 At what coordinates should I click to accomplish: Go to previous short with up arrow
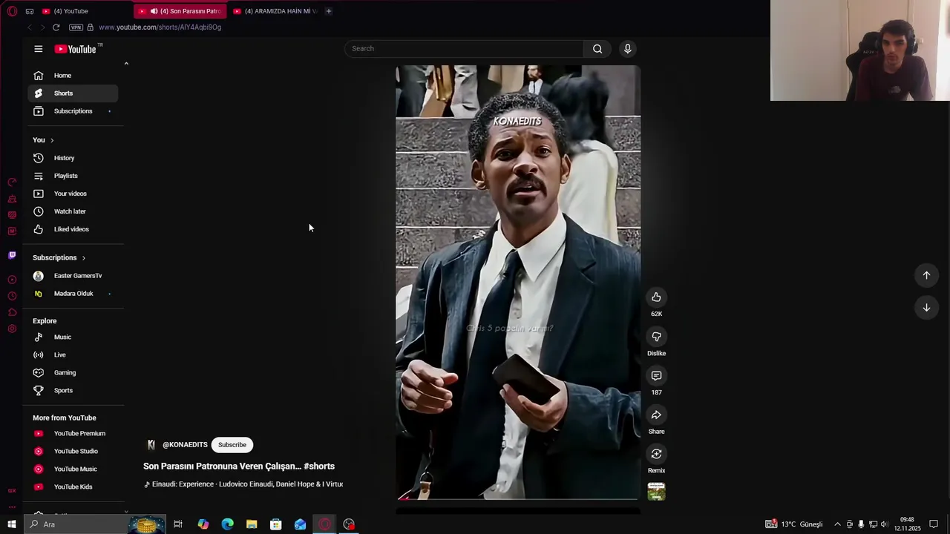tap(926, 275)
